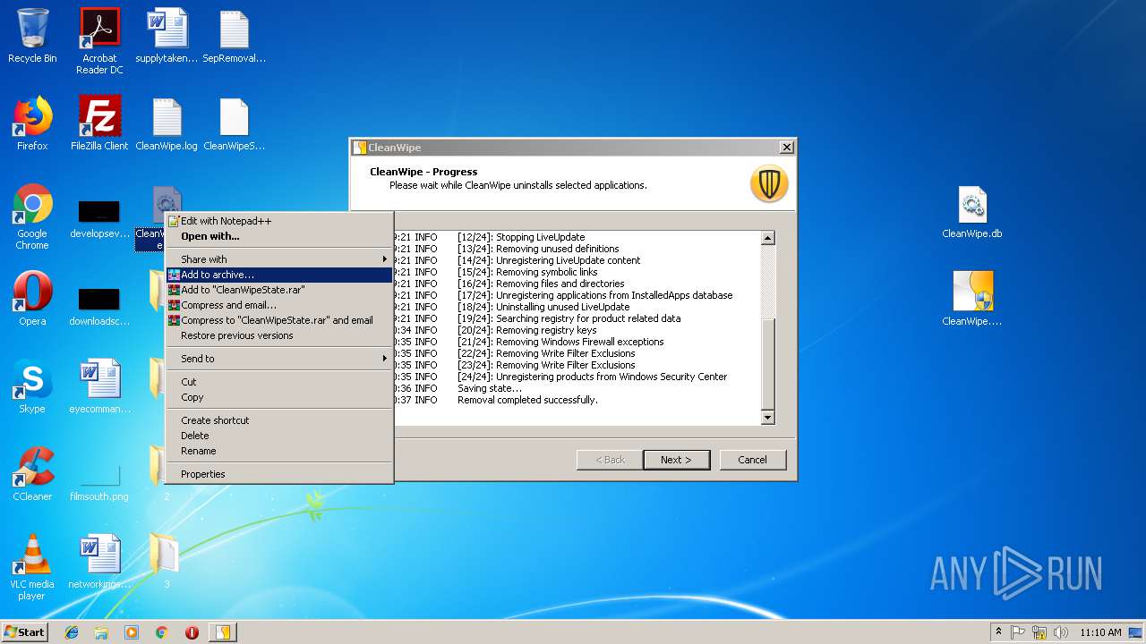Viewport: 1146px width, 644px height.
Task: Click the network tray icon
Action: pyautogui.click(x=1039, y=632)
